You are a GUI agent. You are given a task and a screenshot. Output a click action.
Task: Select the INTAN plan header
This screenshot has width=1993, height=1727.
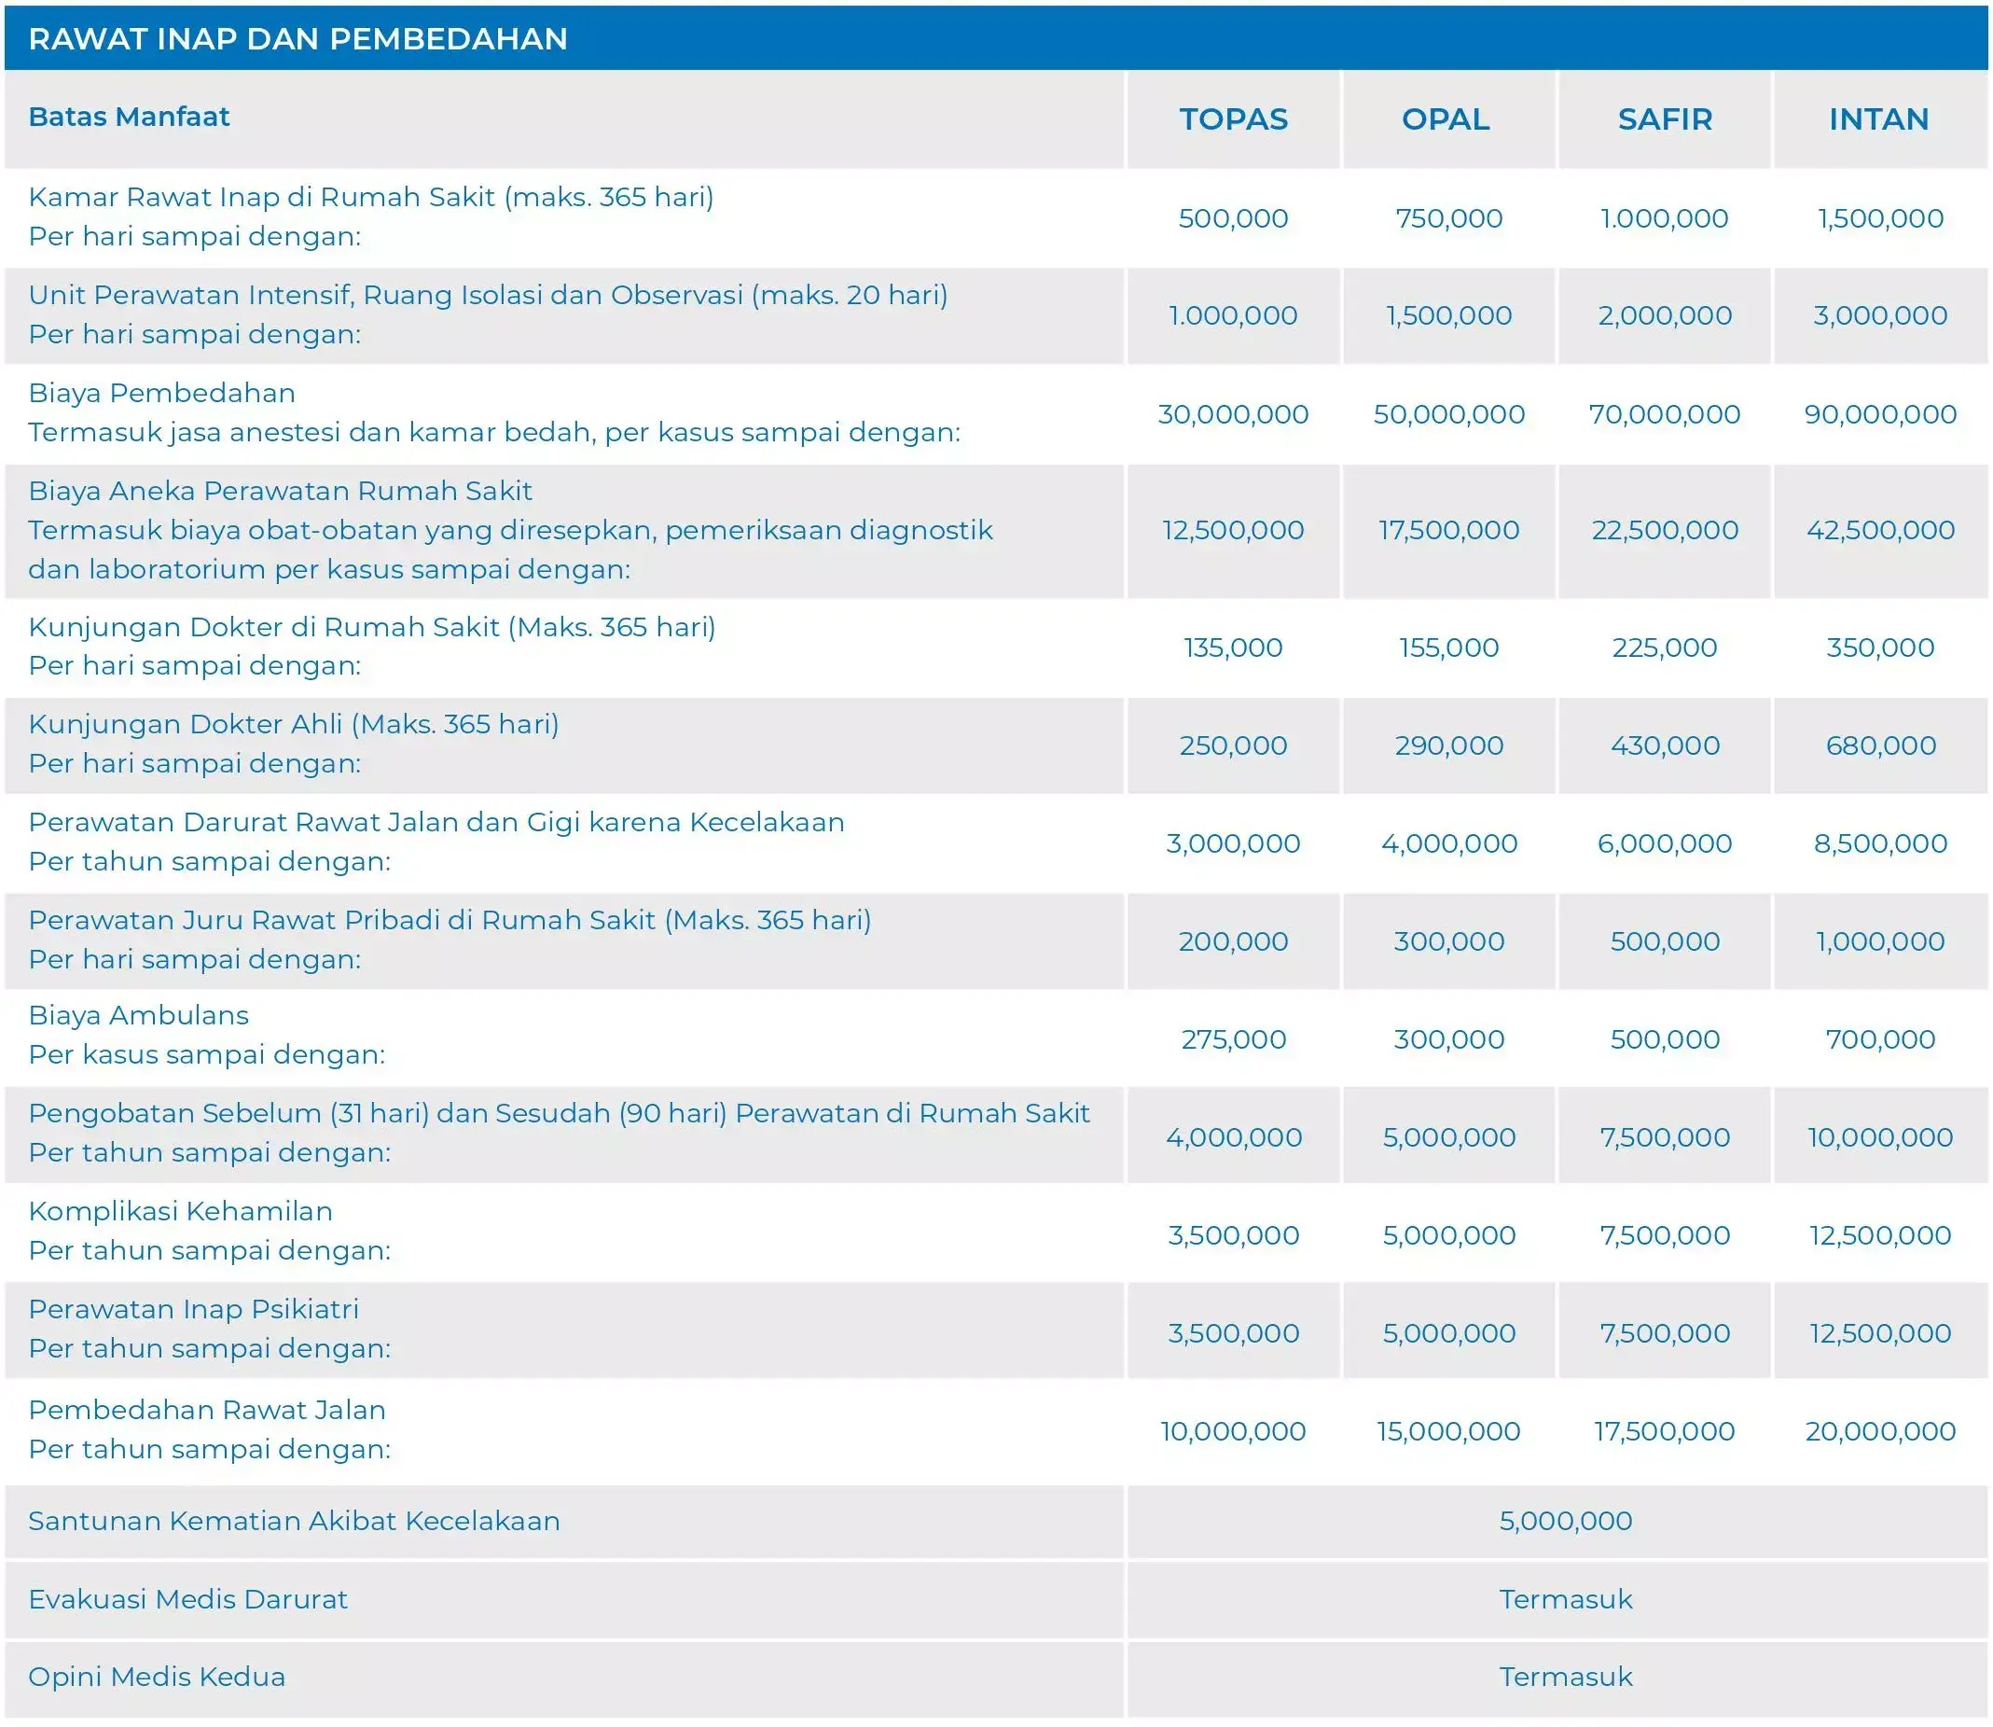[x=1878, y=119]
